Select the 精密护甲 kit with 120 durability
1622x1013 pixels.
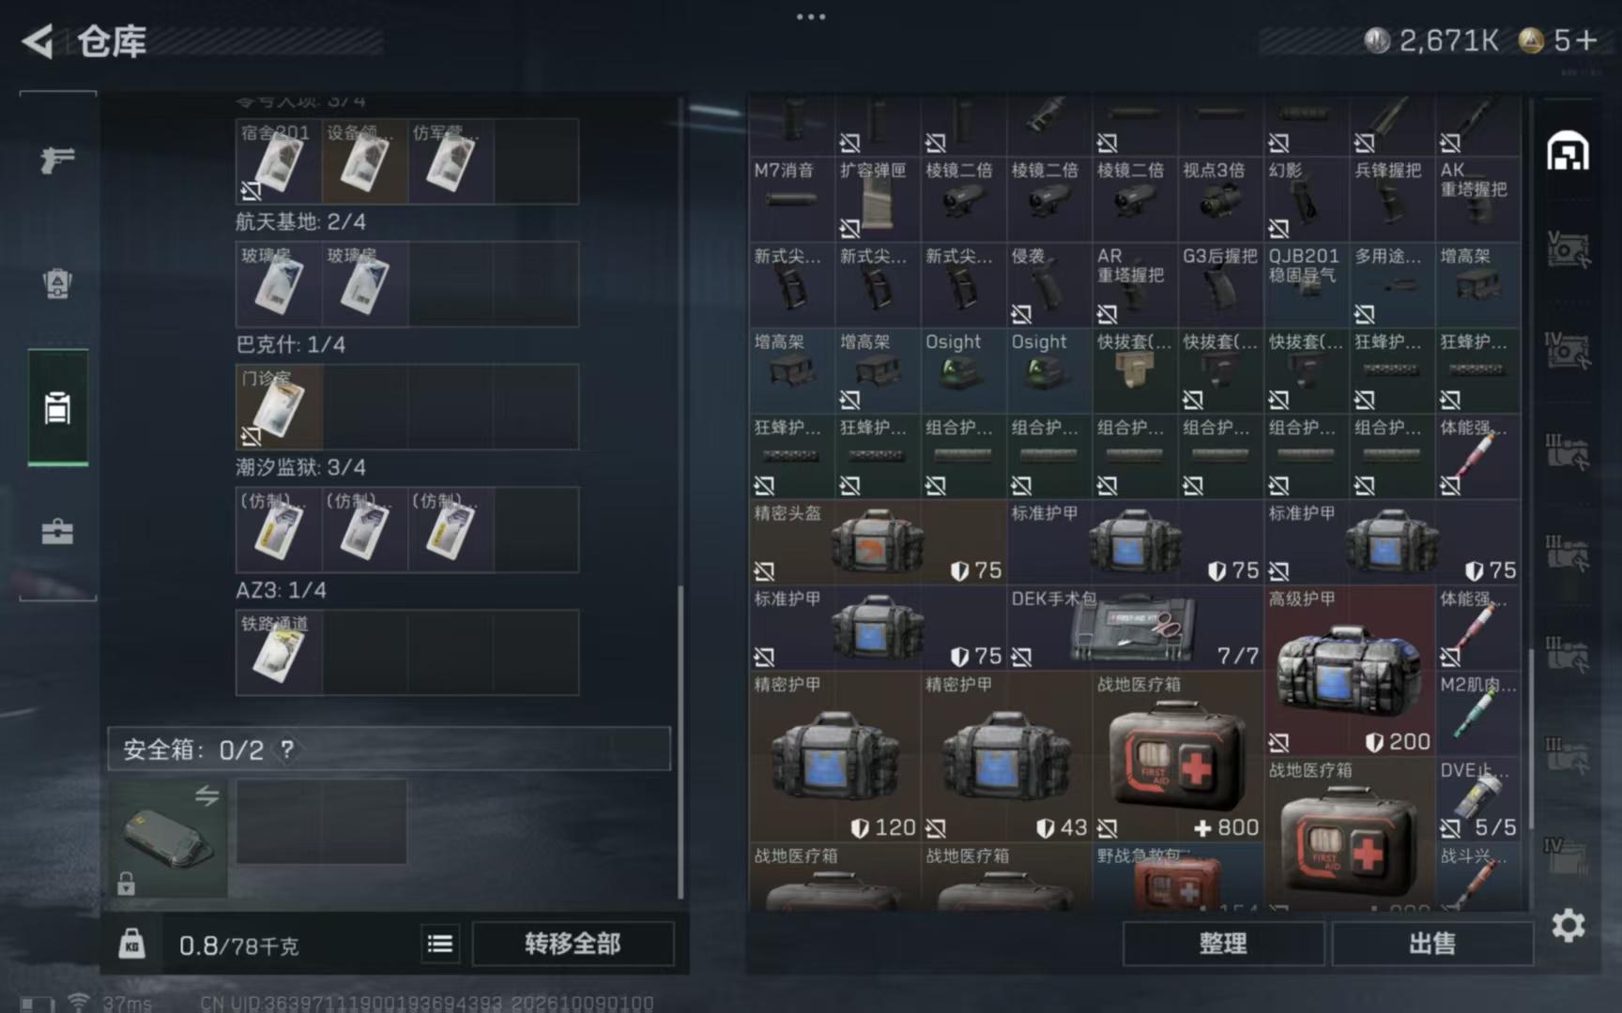click(834, 756)
